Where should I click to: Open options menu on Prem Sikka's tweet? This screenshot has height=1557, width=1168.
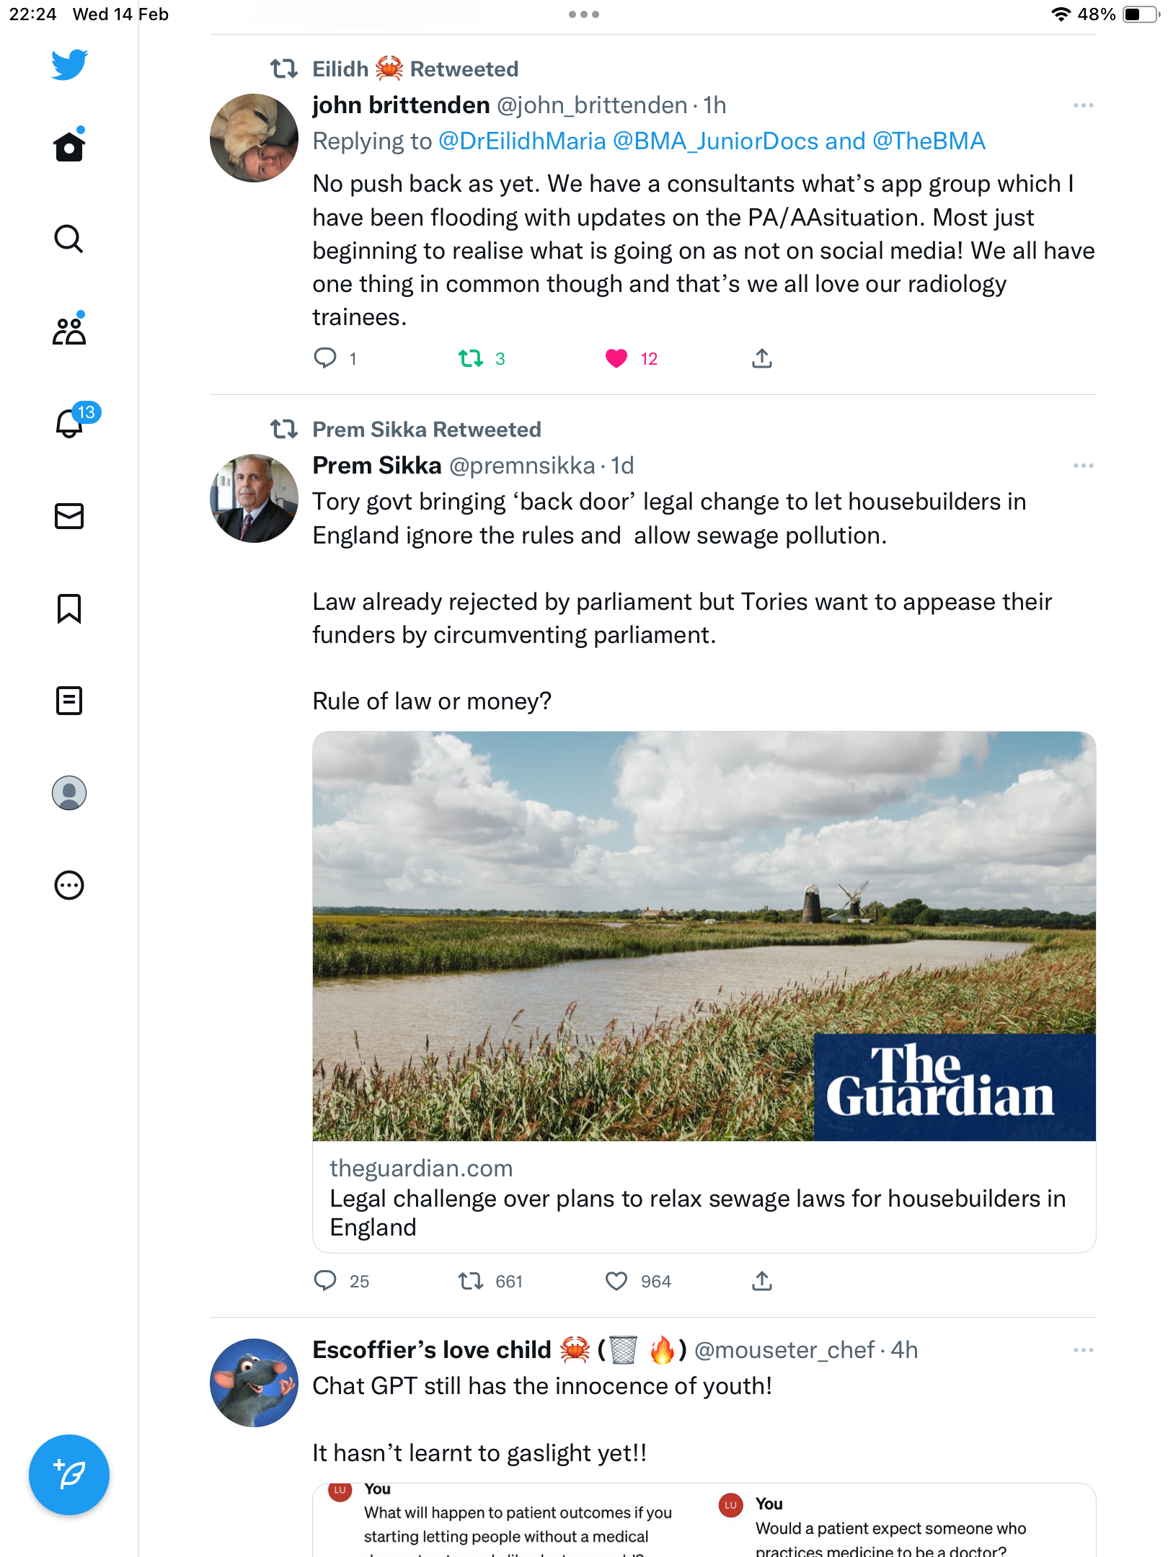[x=1083, y=466]
